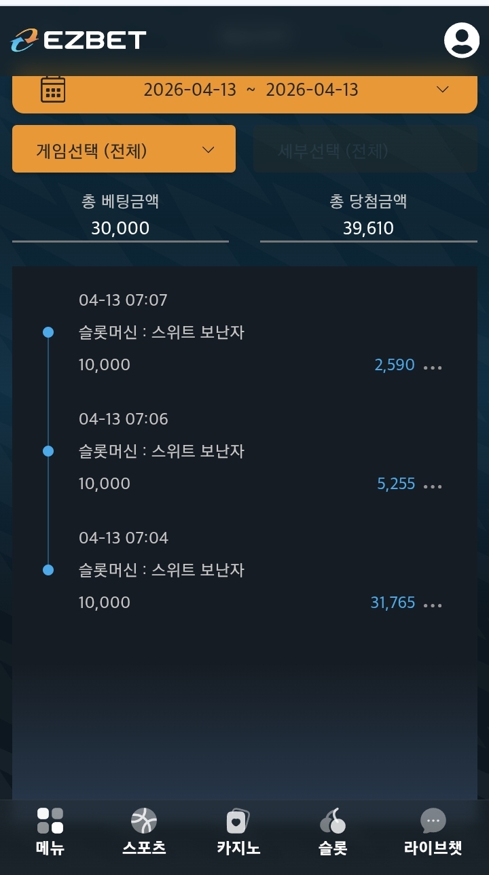489x875 pixels.
Task: Go to 스포츠 basketball icon
Action: coord(144,821)
